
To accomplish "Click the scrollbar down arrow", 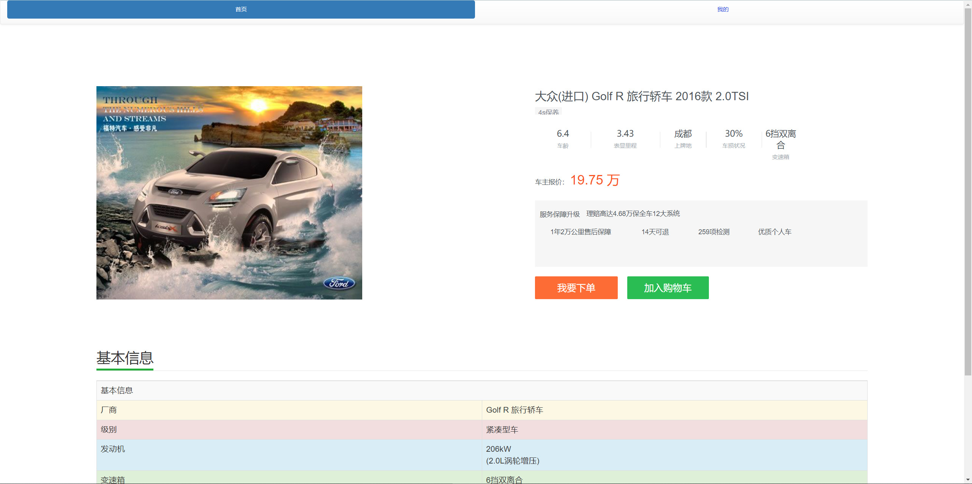I will coord(968,480).
